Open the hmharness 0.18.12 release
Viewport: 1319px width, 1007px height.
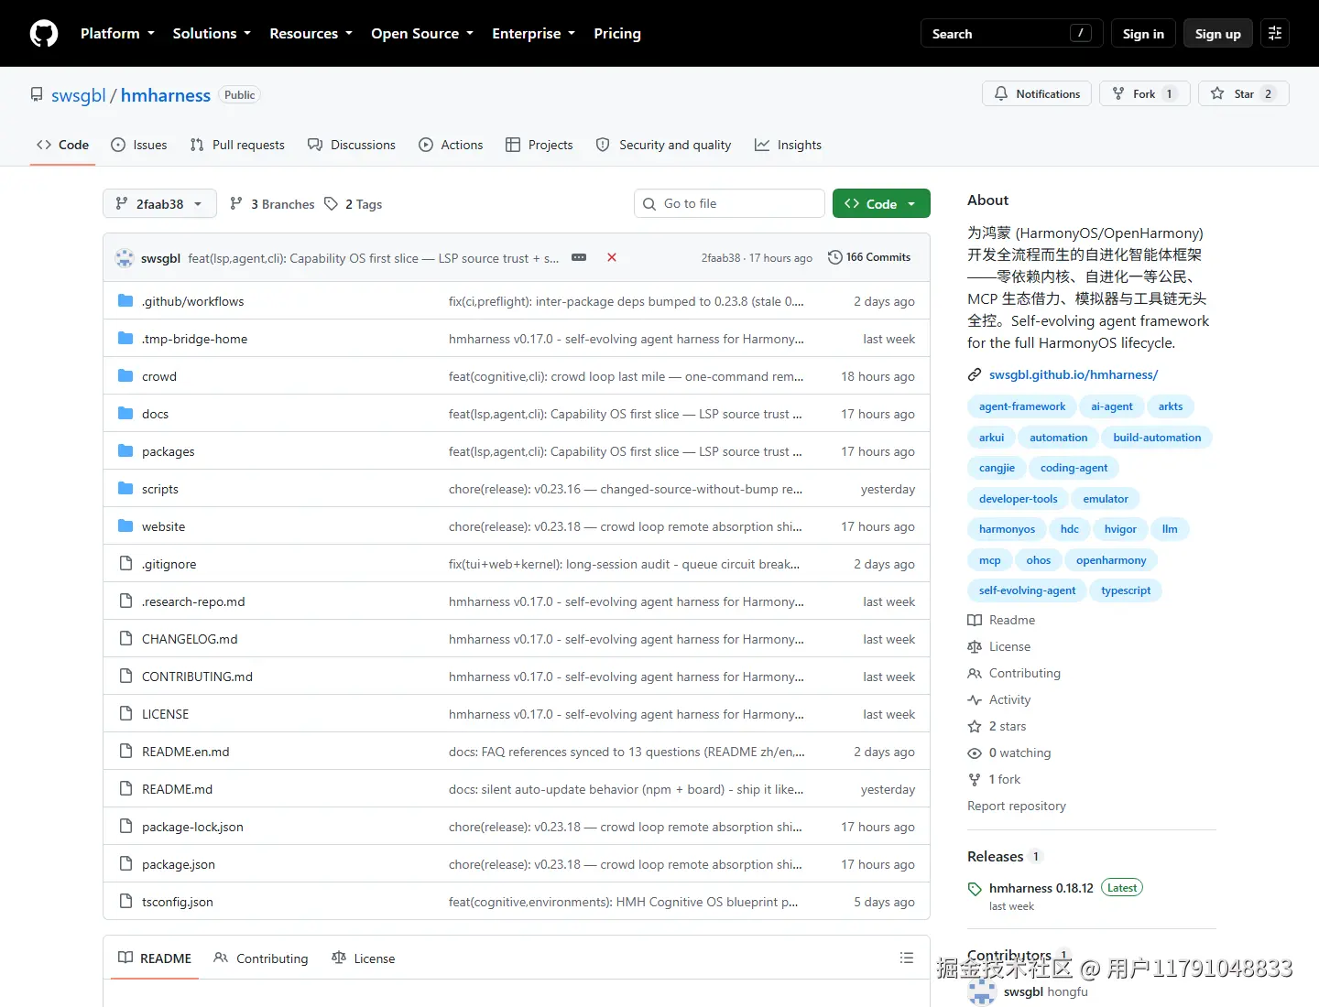[1041, 888]
